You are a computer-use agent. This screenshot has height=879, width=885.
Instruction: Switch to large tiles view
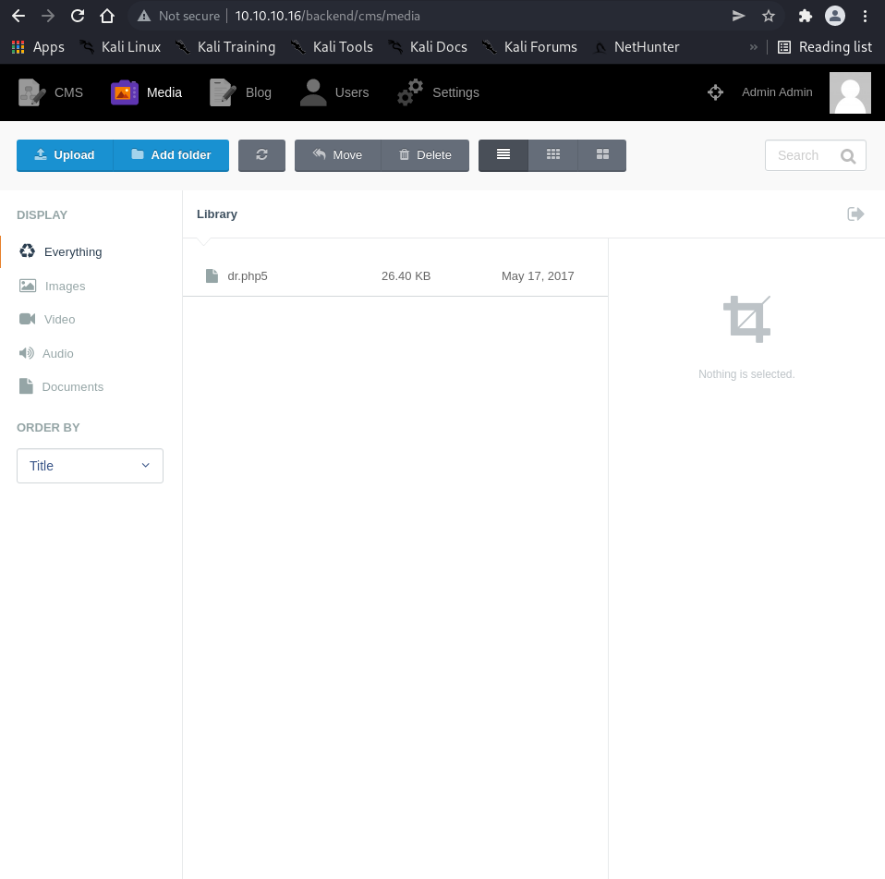coord(602,155)
